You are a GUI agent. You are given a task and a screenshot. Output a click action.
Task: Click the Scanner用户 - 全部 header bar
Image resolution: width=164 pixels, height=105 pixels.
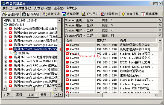(111, 30)
